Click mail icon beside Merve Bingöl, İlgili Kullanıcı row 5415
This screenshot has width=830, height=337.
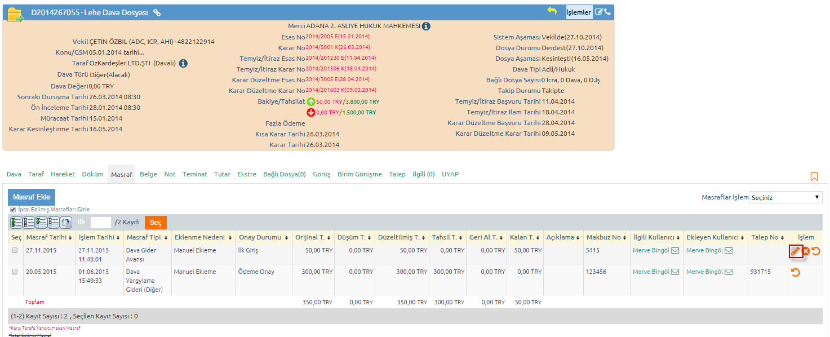[675, 251]
